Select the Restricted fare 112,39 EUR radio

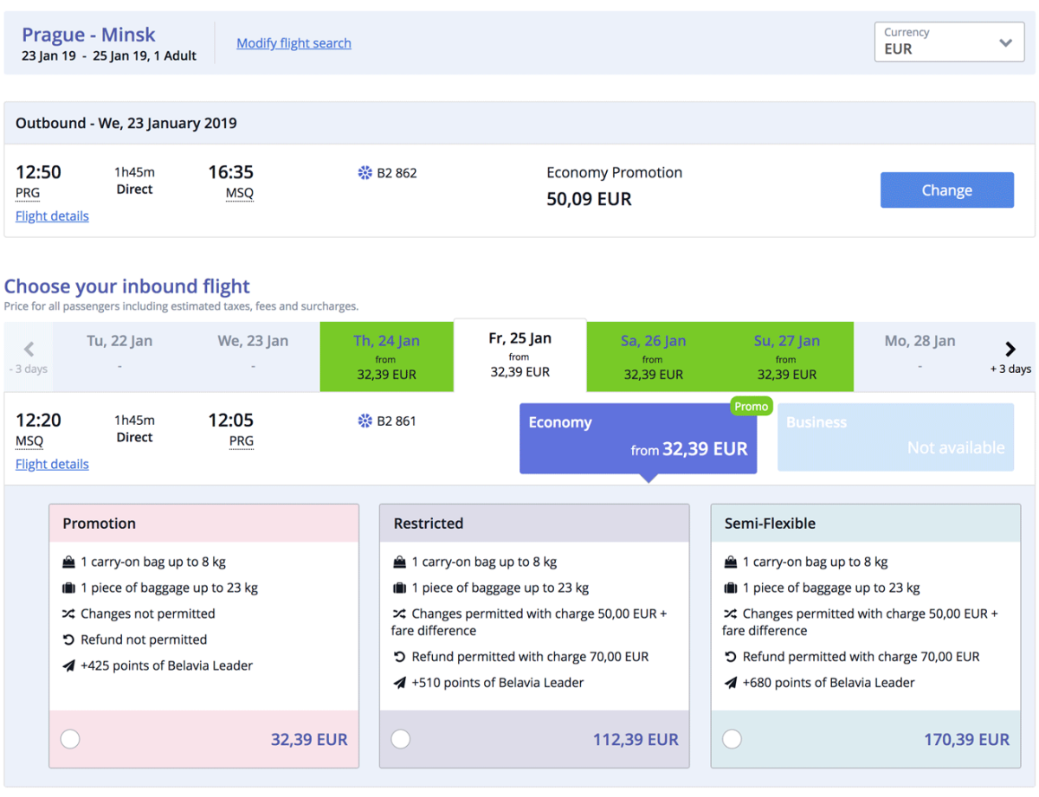pyautogui.click(x=401, y=739)
